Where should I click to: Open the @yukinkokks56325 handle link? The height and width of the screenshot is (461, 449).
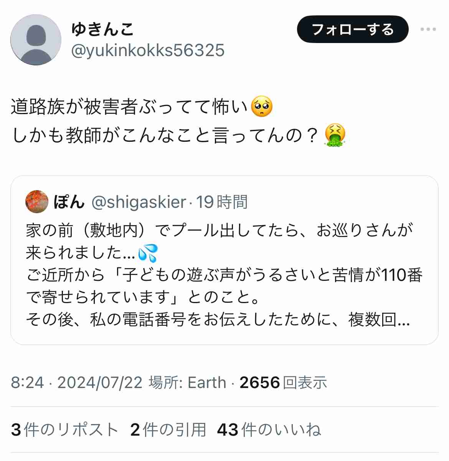pyautogui.click(x=148, y=50)
